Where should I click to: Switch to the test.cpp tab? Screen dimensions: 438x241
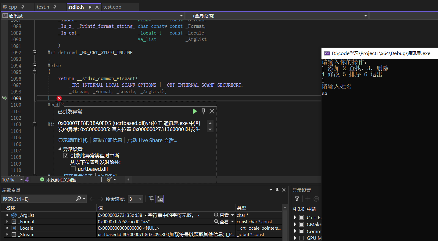click(112, 7)
